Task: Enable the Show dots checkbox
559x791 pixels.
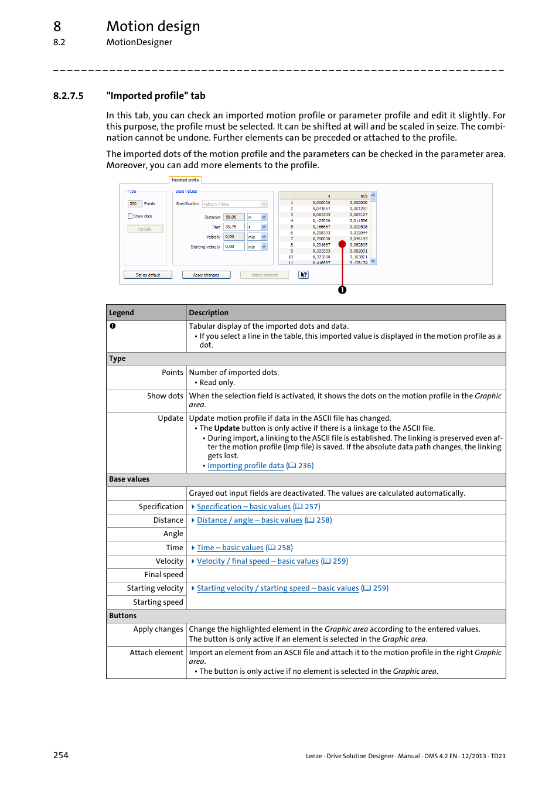Action: [130, 216]
